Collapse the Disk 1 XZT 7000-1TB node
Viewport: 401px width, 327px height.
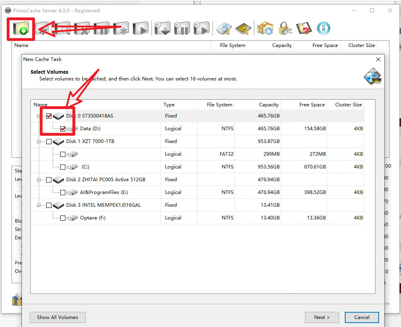39,141
